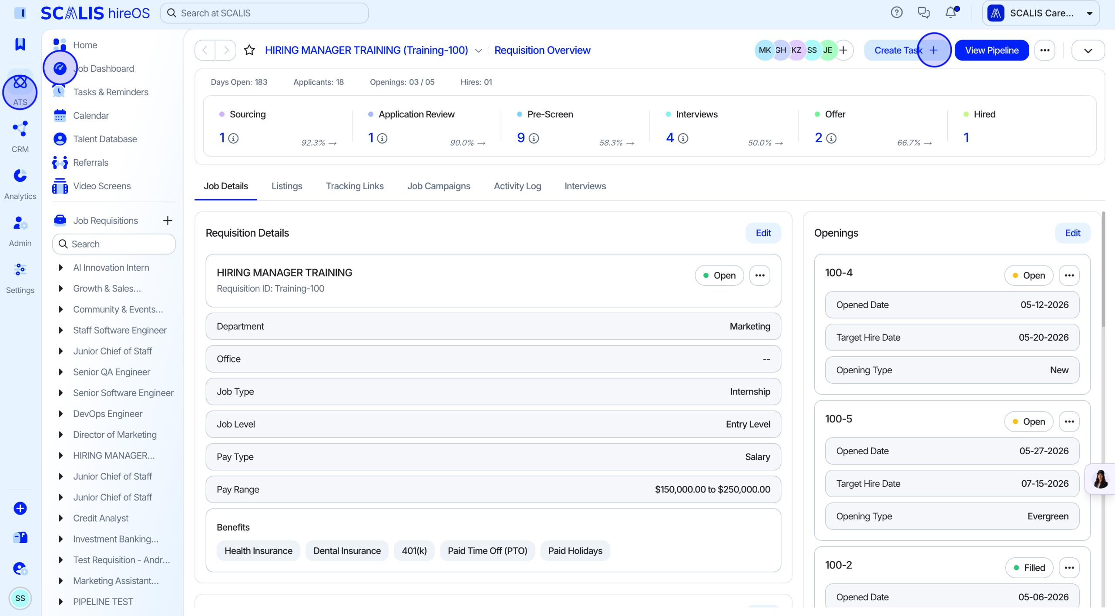The height and width of the screenshot is (616, 1115).
Task: Click the Job Requisitions search field
Action: click(x=114, y=244)
